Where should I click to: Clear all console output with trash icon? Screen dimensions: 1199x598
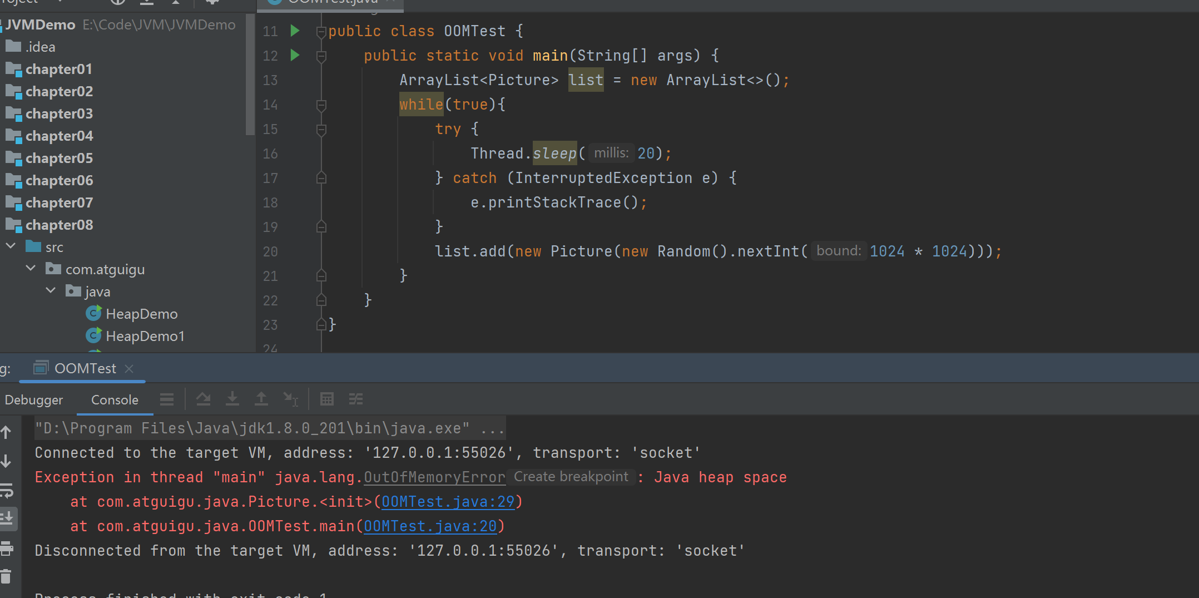(7, 576)
